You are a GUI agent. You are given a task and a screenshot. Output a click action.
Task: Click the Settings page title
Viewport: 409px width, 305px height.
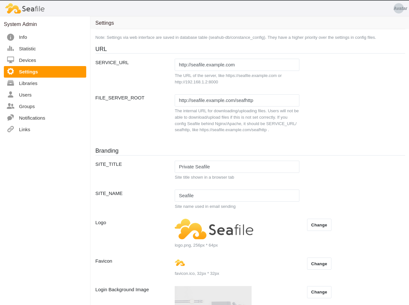[104, 23]
